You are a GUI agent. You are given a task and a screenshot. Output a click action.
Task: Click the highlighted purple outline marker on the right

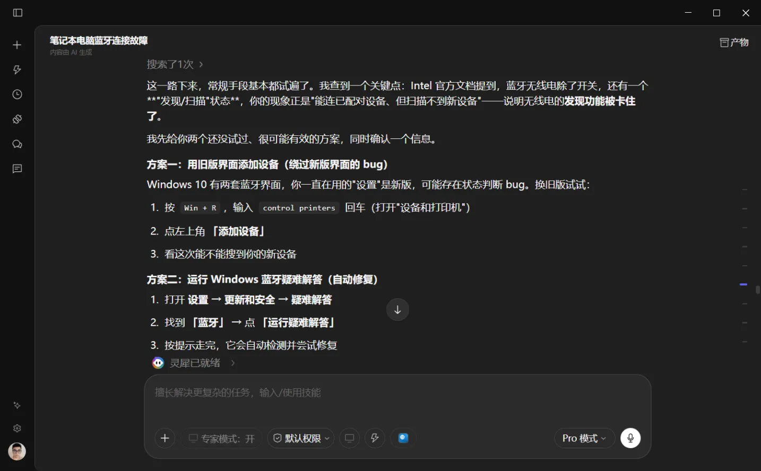click(744, 285)
